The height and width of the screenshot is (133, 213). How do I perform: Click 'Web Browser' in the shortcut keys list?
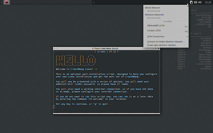tap(205, 57)
